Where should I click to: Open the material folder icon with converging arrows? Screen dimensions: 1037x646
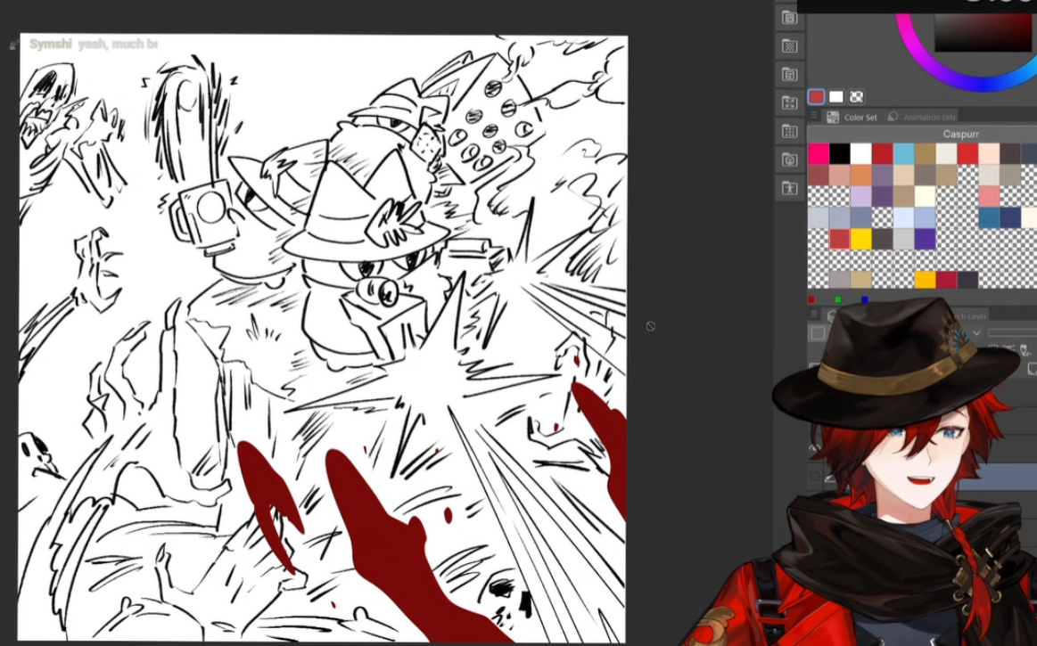[x=790, y=103]
